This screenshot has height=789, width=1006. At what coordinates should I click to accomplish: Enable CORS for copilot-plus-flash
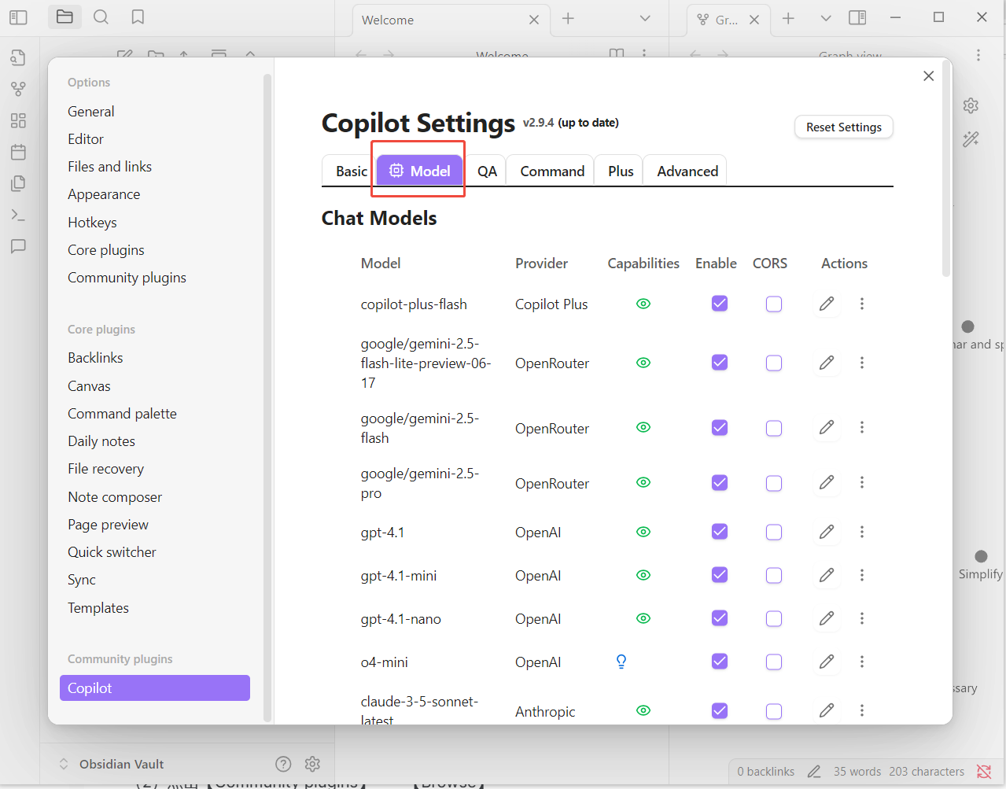pos(774,304)
